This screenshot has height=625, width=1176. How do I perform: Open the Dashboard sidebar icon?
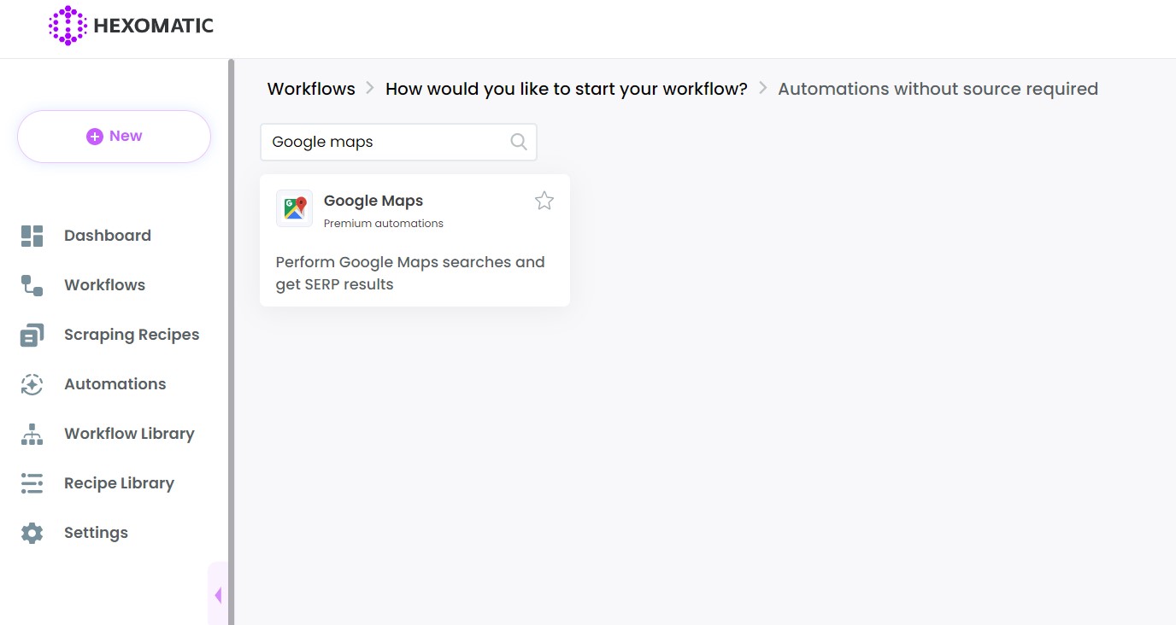coord(32,235)
